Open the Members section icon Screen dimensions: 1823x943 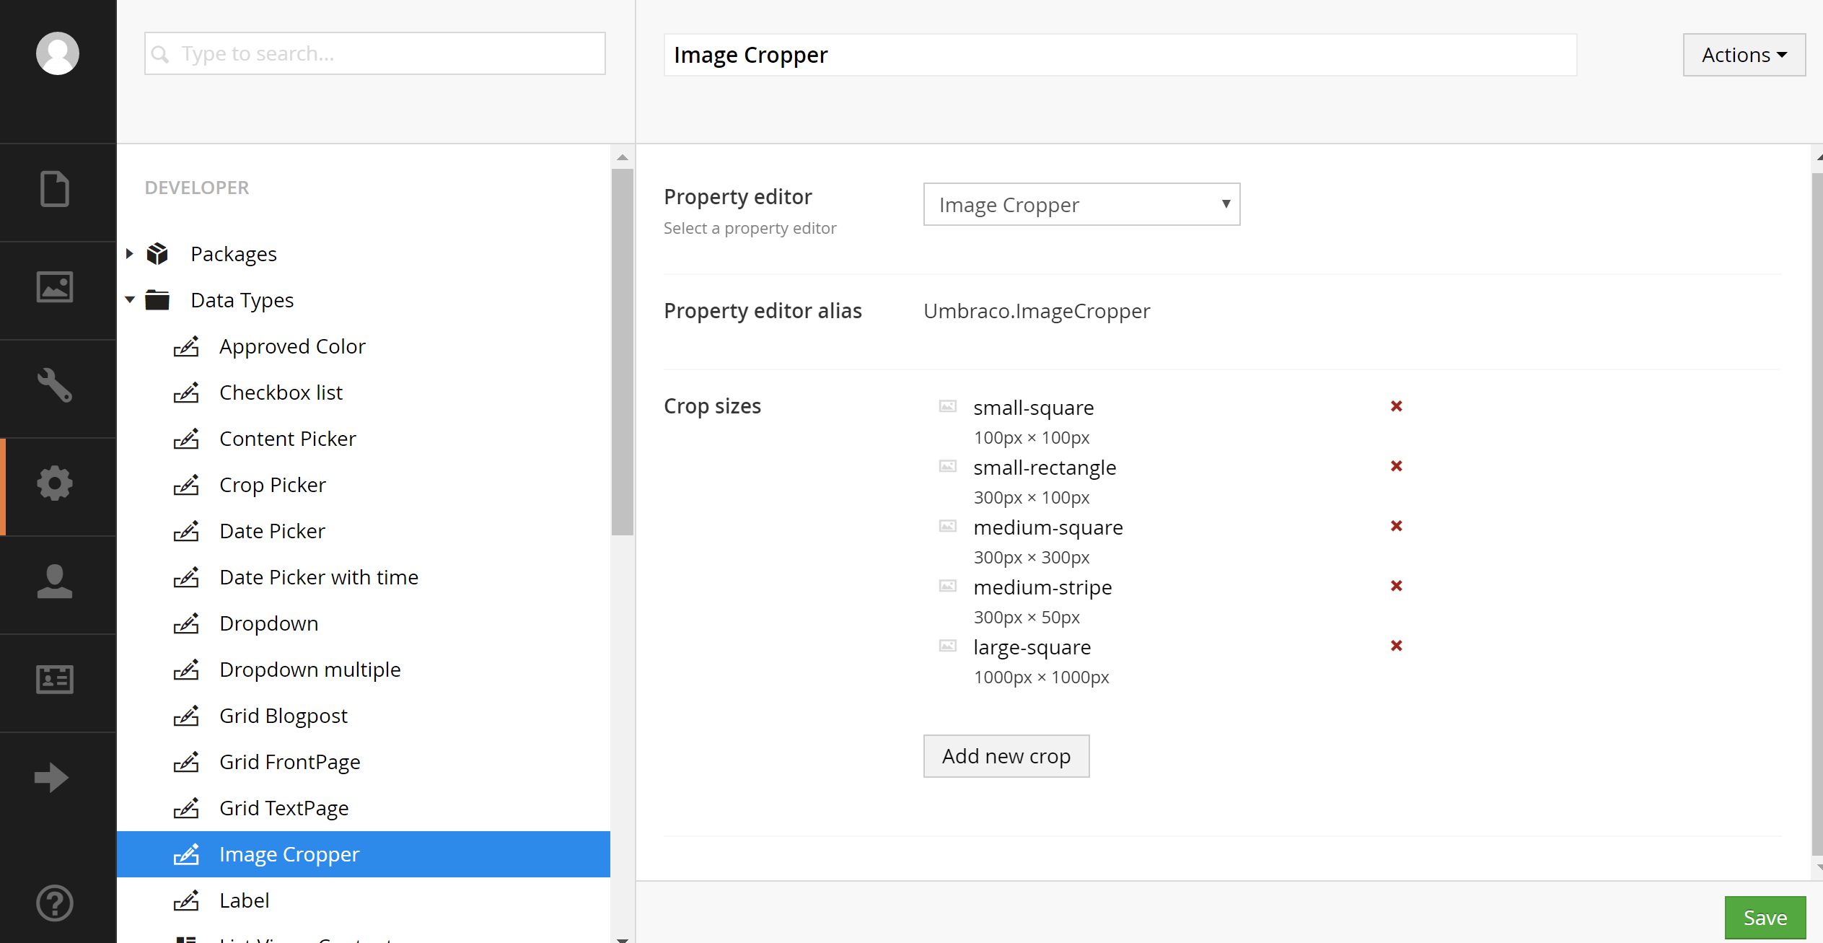tap(55, 680)
